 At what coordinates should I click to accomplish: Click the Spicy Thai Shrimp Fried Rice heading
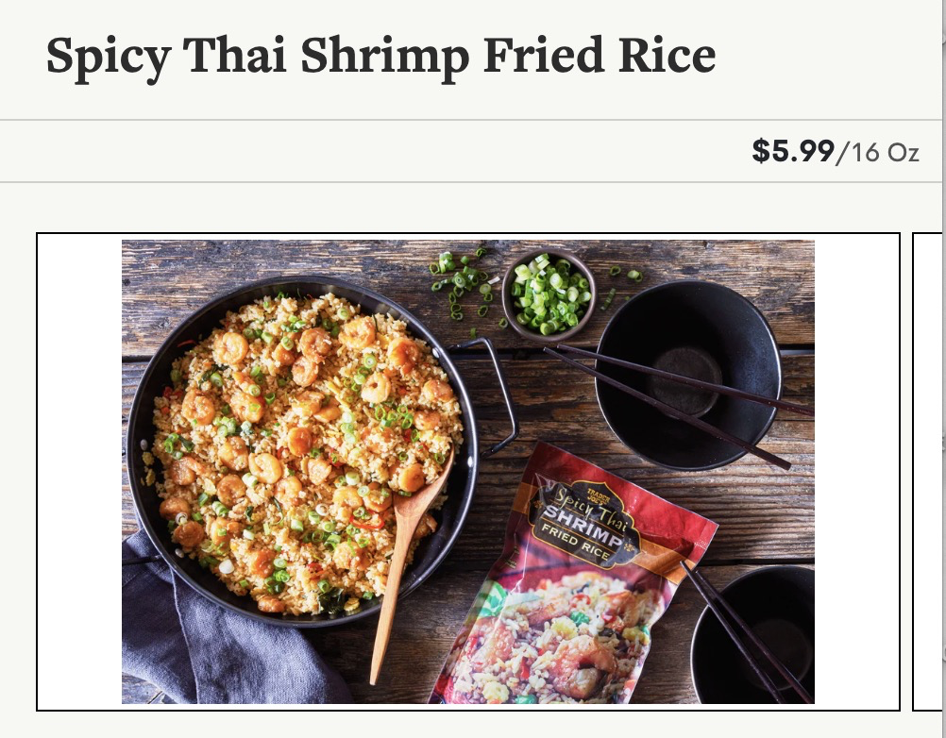point(380,57)
